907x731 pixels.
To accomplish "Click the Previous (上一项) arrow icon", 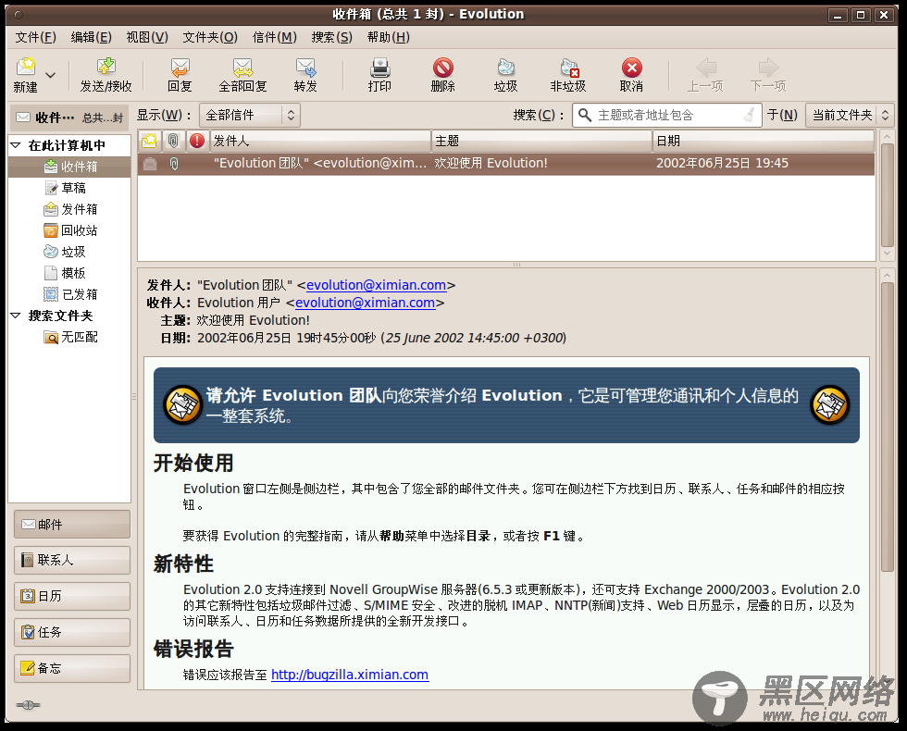I will pyautogui.click(x=705, y=67).
